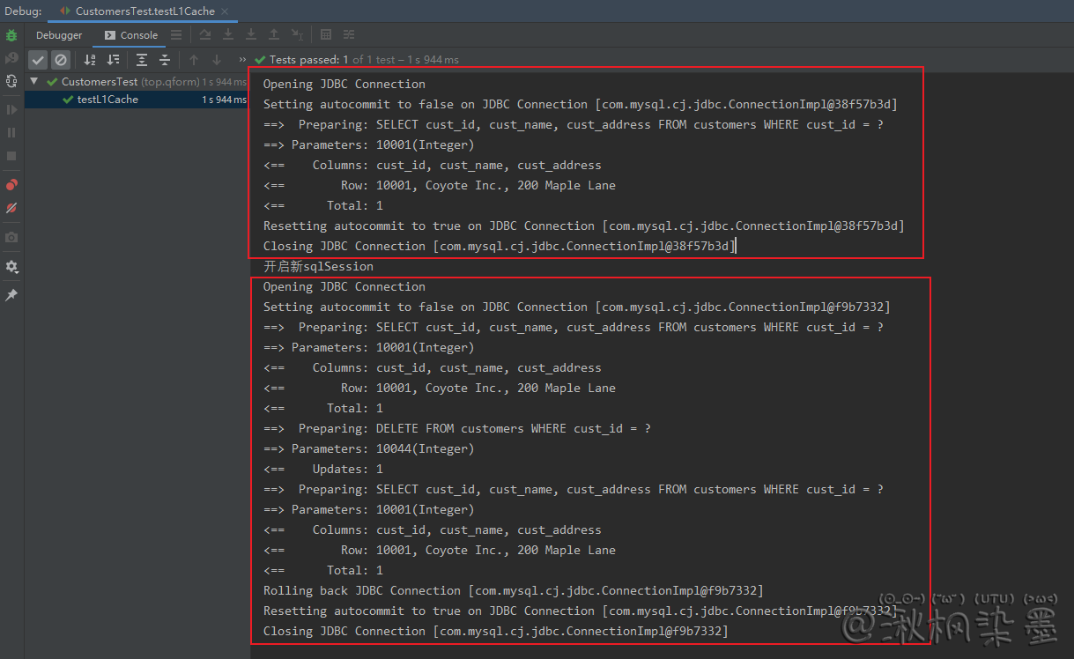Switch to the Debugger tab
The height and width of the screenshot is (659, 1074).
[x=59, y=35]
